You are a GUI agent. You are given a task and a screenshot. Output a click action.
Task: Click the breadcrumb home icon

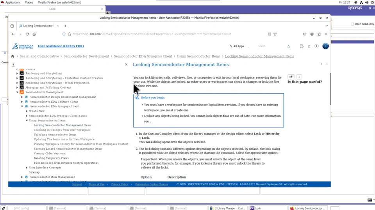point(12,56)
